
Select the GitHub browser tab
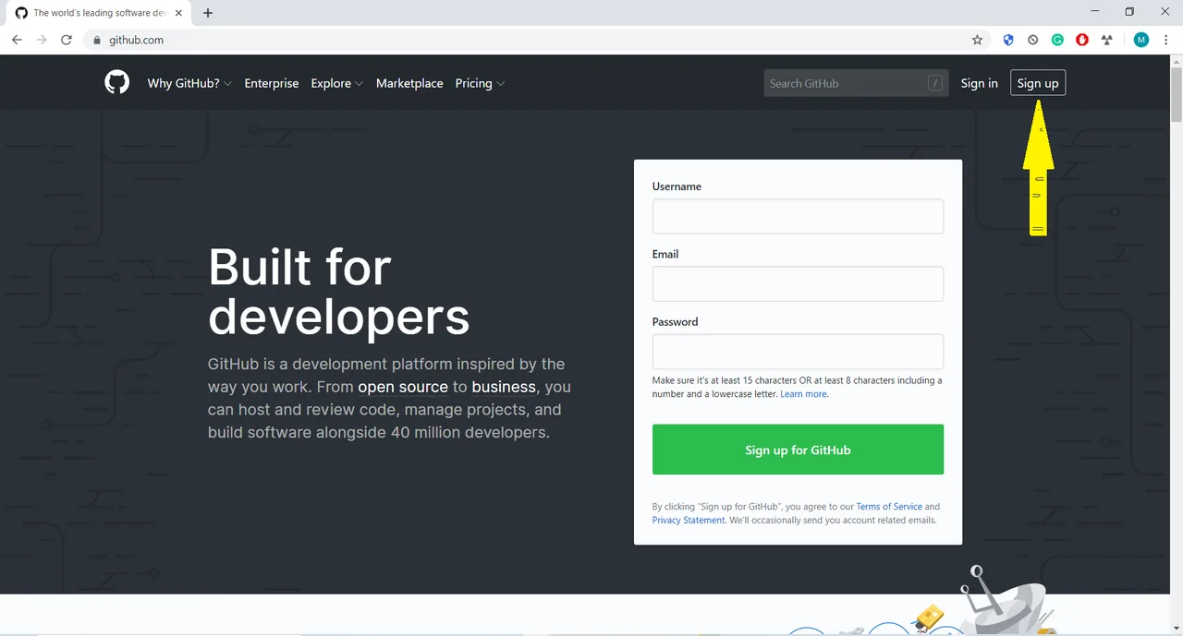tap(100, 13)
